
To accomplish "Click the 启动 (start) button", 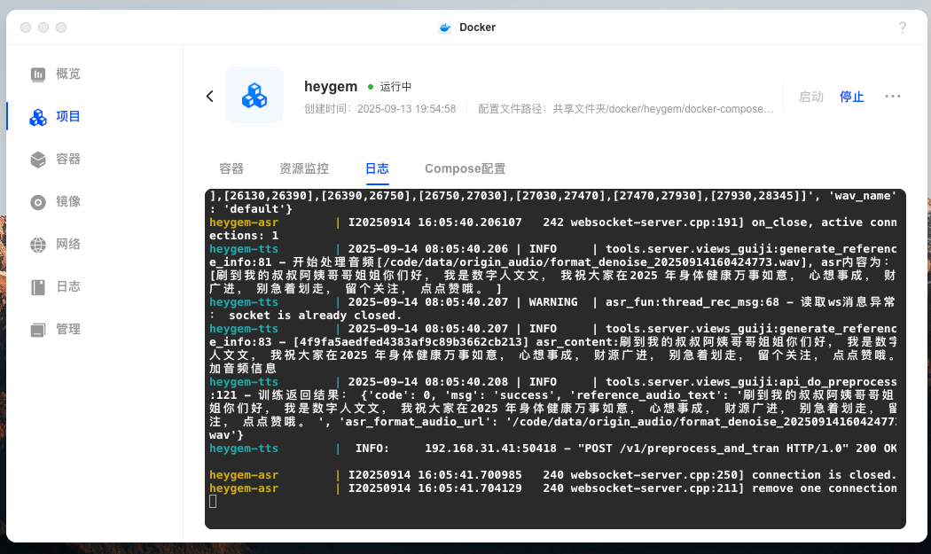I will [810, 97].
